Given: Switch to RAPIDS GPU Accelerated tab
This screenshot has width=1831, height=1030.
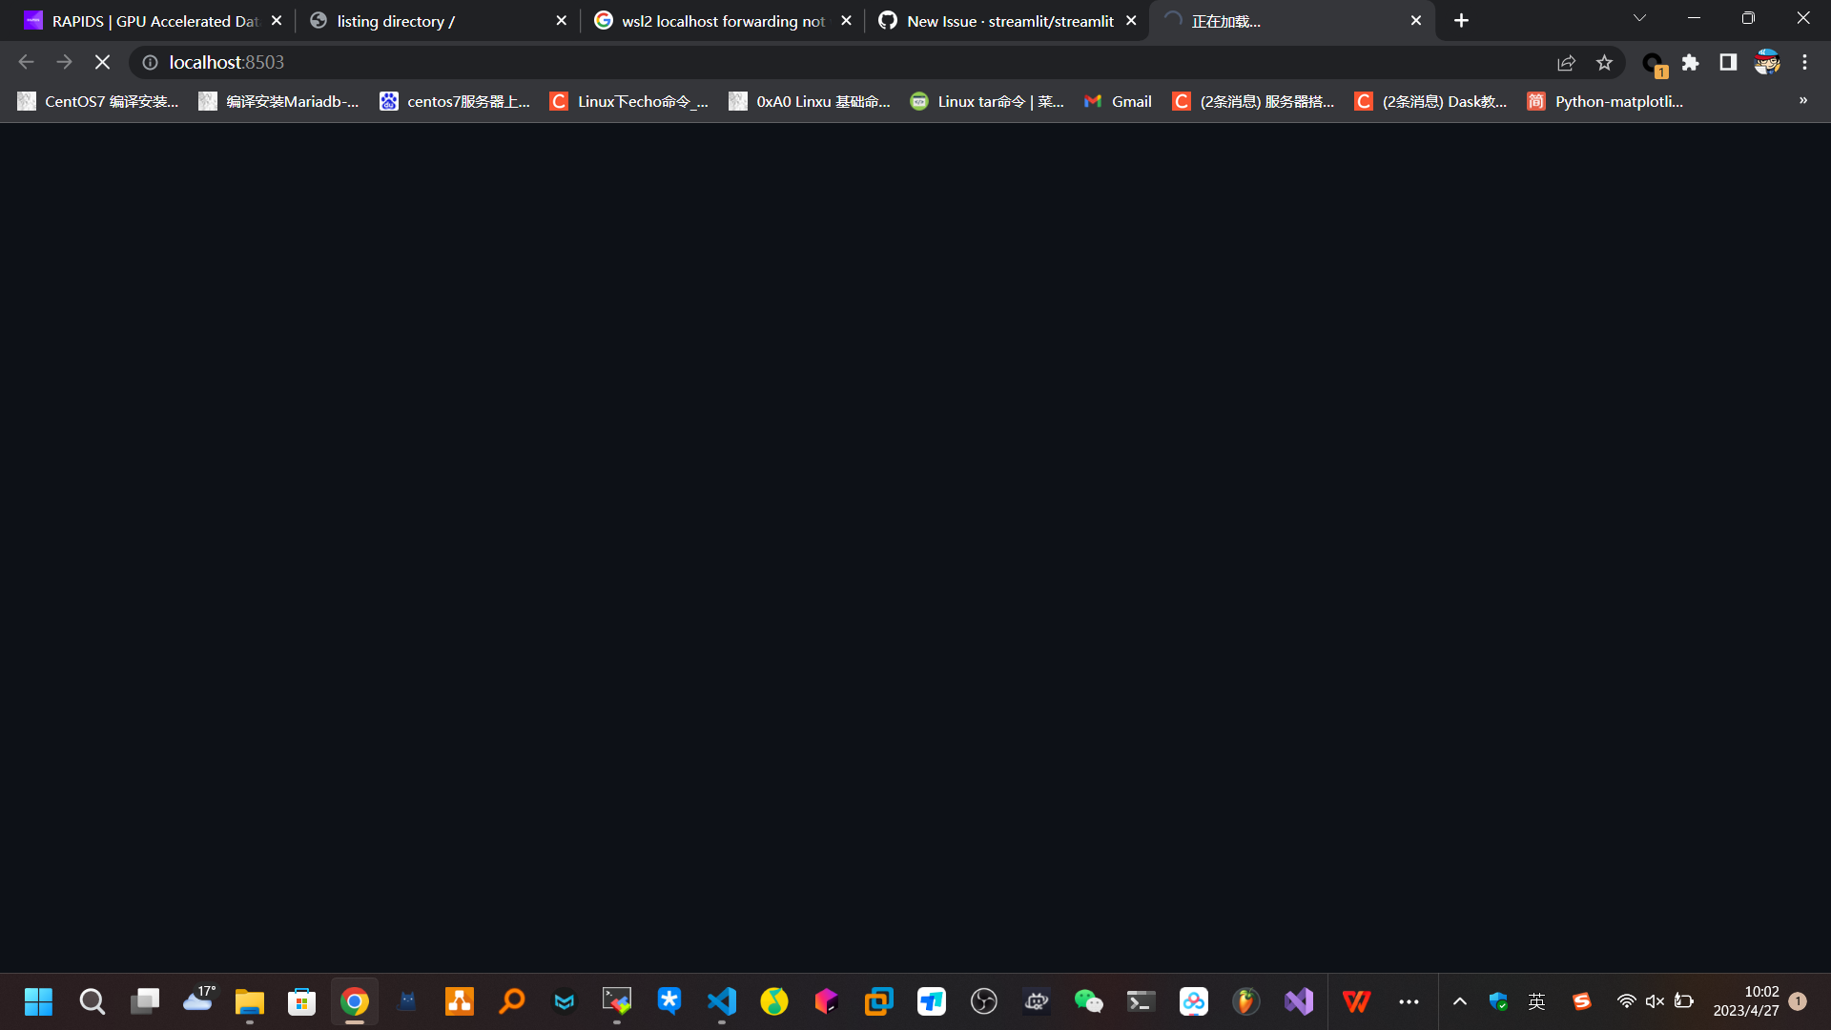Looking at the screenshot, I should point(154,21).
